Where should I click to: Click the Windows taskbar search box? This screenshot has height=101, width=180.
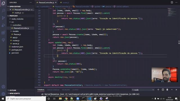pyautogui.click(x=26, y=98)
